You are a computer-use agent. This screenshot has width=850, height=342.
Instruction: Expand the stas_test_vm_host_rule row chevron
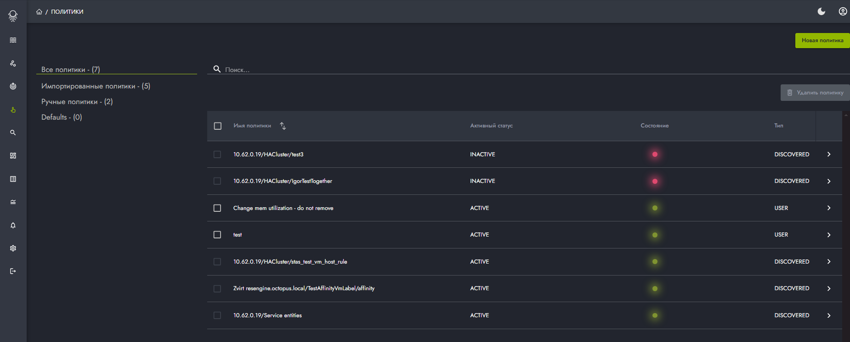pyautogui.click(x=829, y=262)
